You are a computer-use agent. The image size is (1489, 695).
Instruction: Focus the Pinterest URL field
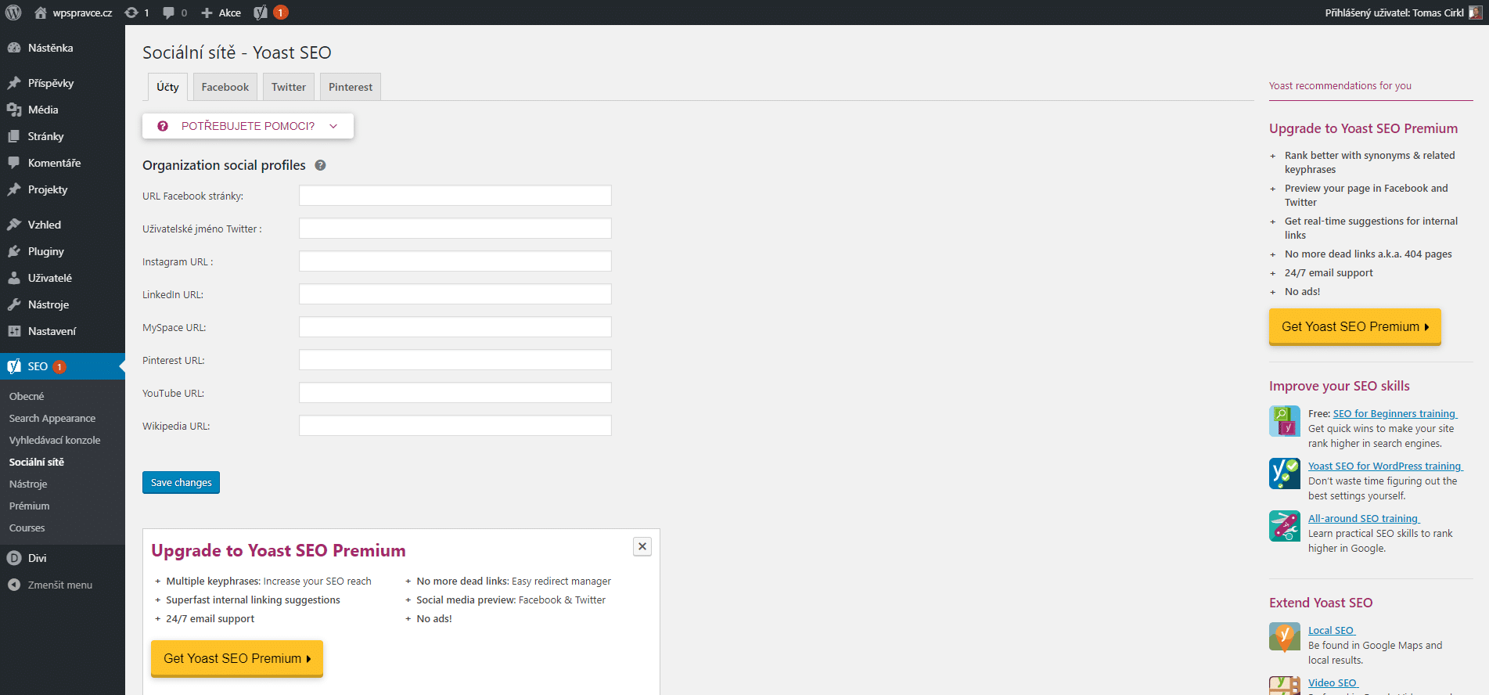coord(455,360)
